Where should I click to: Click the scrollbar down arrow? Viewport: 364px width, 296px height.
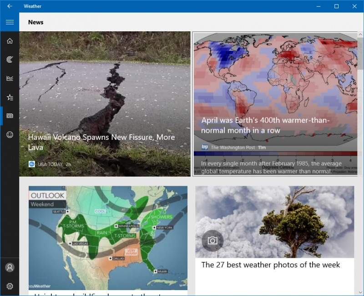tap(360, 292)
